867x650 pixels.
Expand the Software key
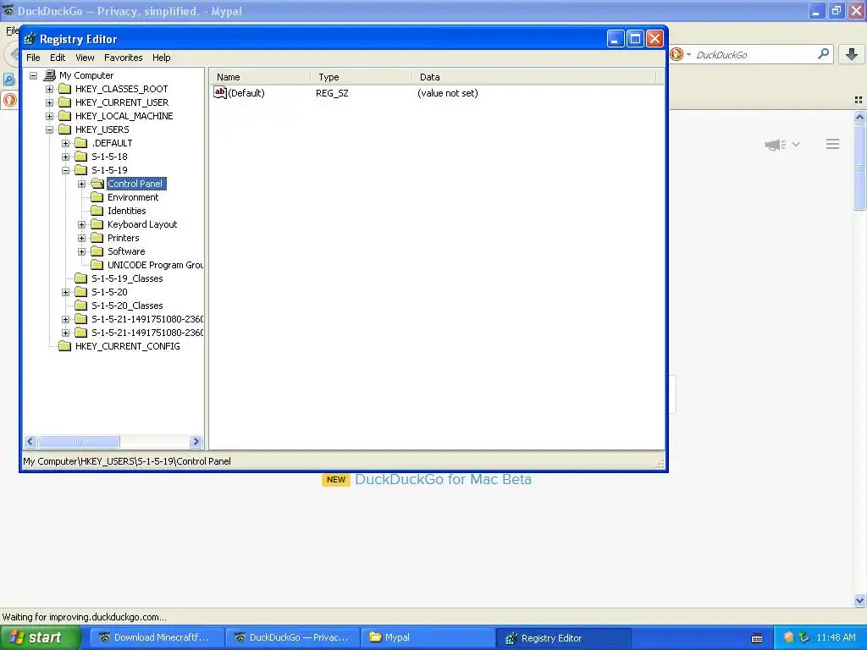pyautogui.click(x=82, y=251)
